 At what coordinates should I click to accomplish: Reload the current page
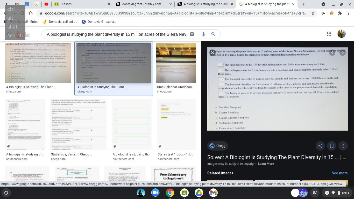pos(22,13)
